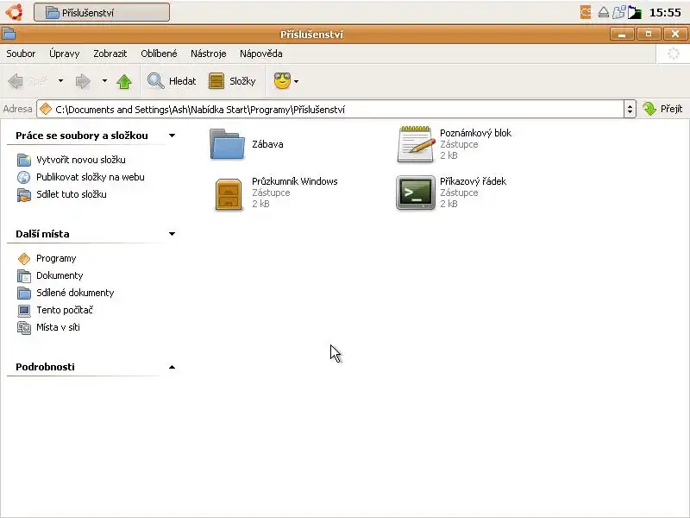Click the Zábava folder name

coord(267,144)
